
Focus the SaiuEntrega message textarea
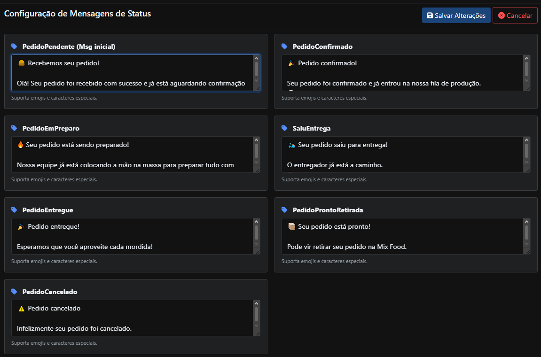click(x=406, y=155)
